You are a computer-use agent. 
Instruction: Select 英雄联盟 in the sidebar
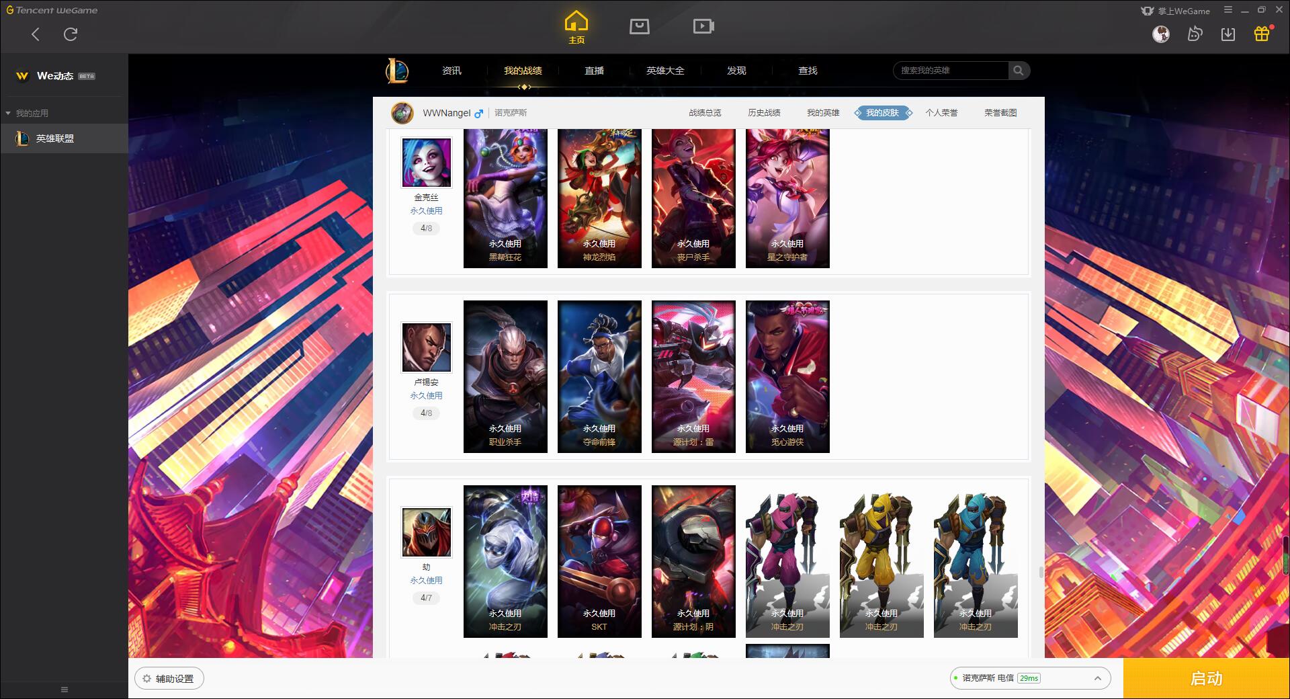[64, 138]
